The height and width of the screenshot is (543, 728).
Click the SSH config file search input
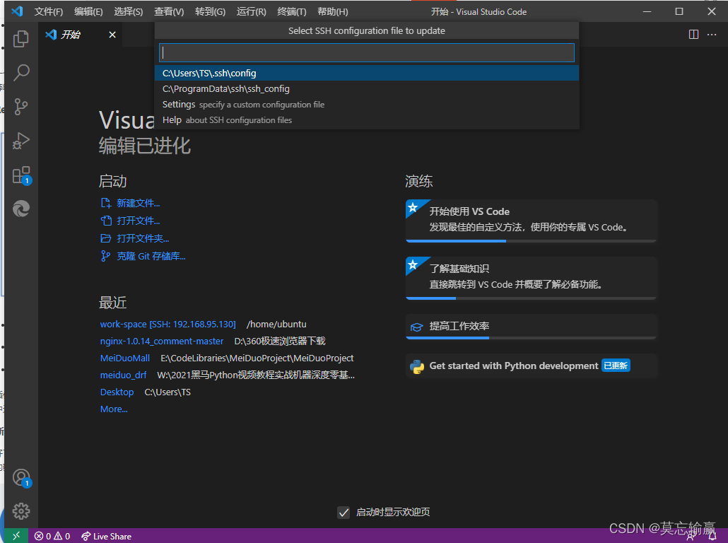tap(367, 52)
